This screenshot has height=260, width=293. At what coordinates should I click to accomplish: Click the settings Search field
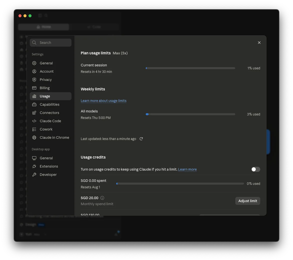tap(50, 43)
